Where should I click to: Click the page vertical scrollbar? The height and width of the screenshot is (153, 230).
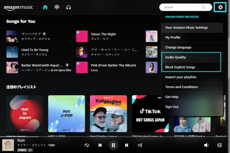[x=229, y=59]
